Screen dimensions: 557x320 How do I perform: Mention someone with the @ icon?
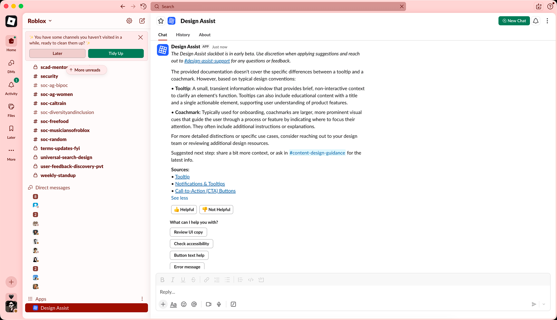194,304
